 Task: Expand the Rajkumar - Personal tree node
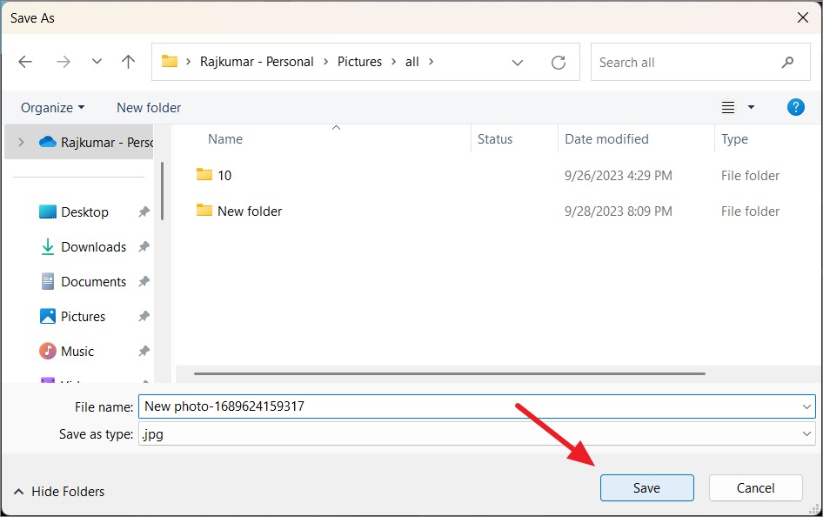[21, 142]
